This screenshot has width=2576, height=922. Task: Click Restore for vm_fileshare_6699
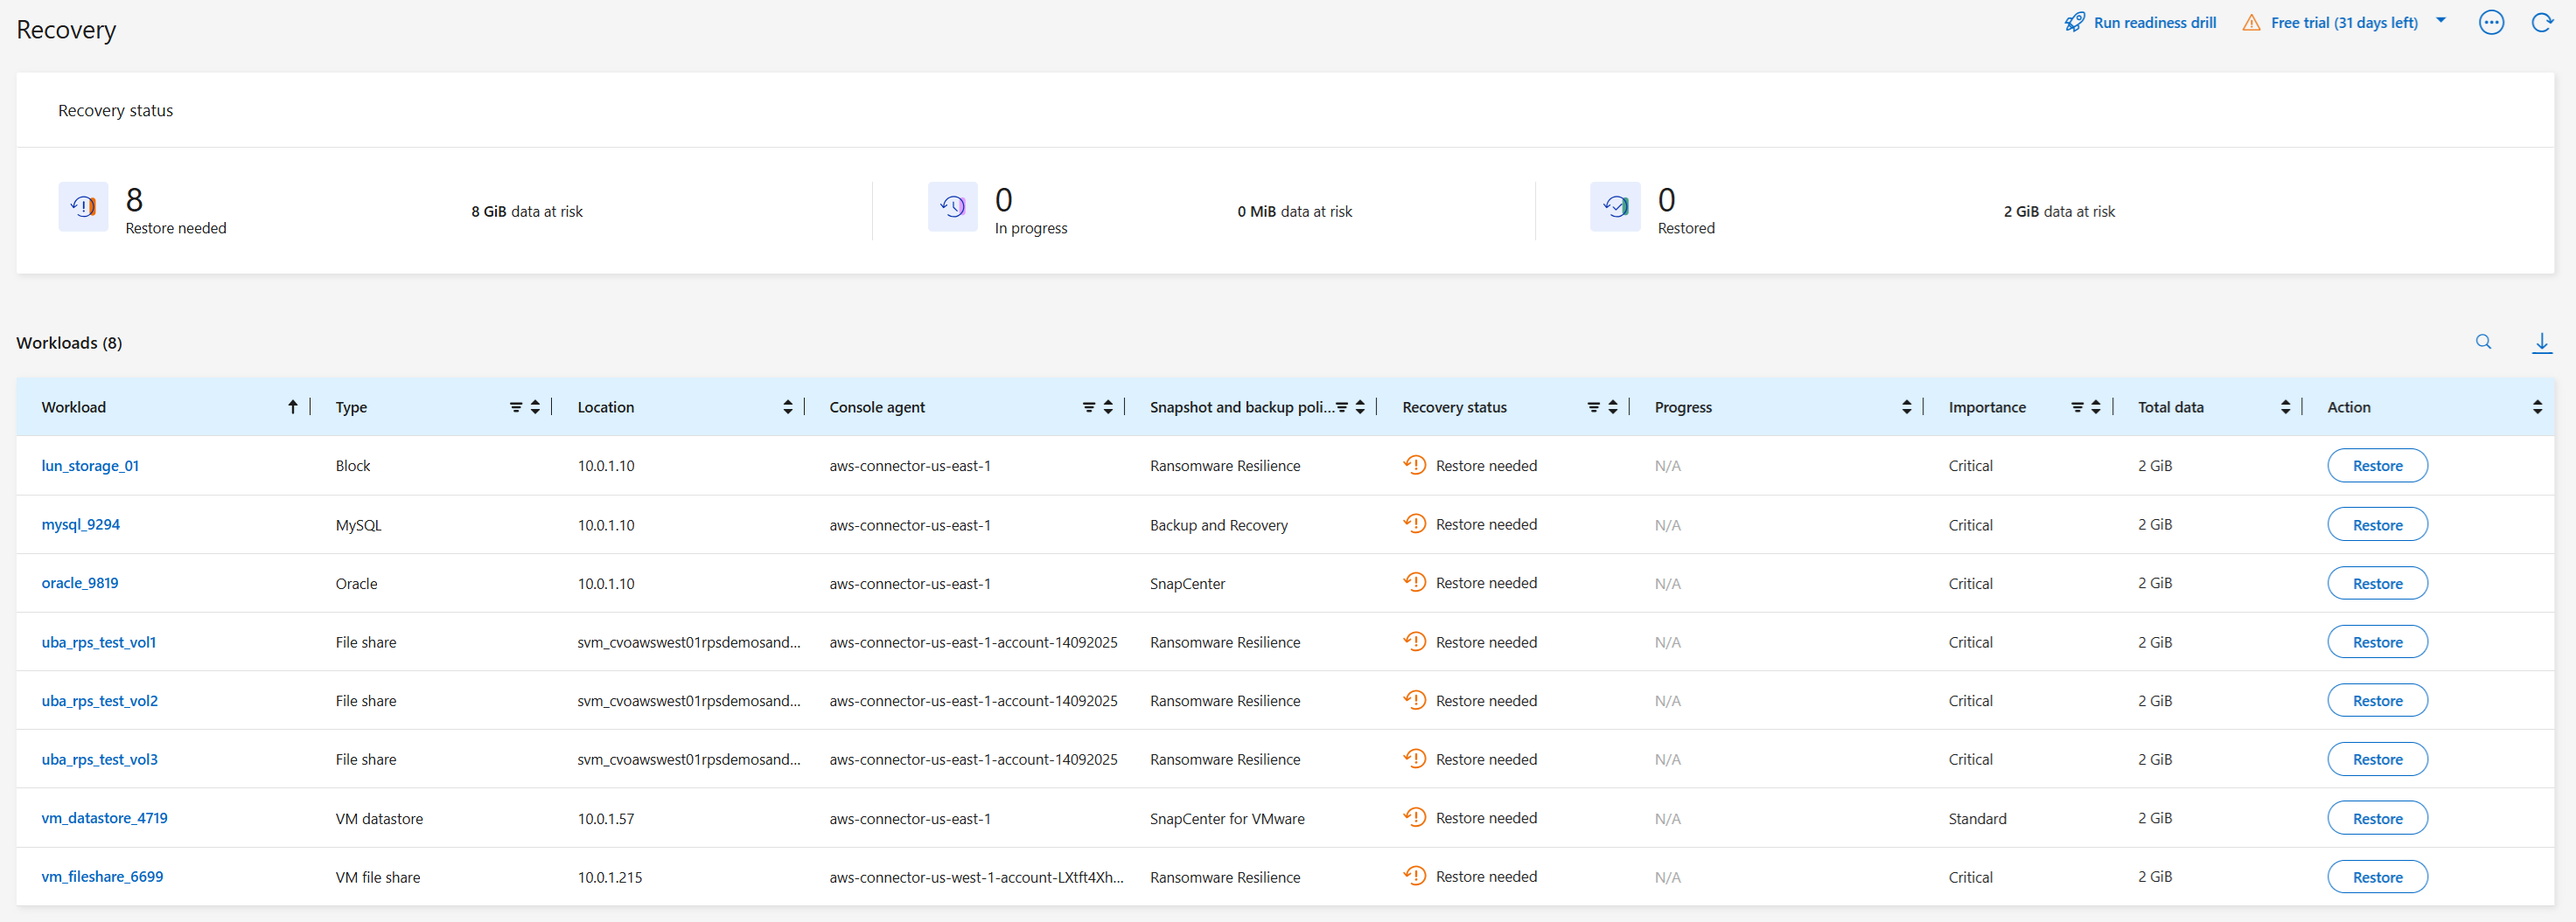pos(2377,877)
